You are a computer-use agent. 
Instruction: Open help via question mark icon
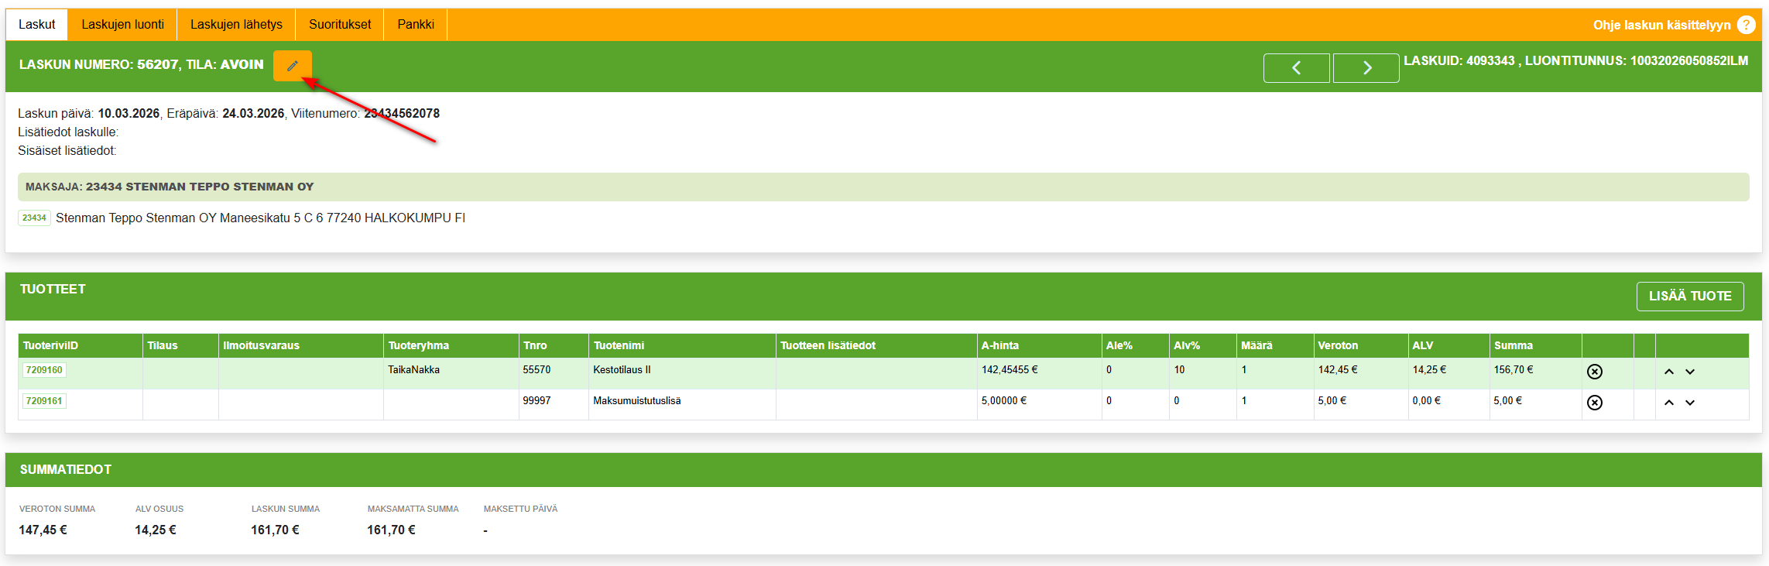point(1746,25)
